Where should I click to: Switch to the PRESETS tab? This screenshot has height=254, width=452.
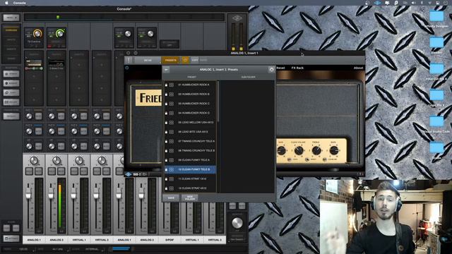(171, 60)
